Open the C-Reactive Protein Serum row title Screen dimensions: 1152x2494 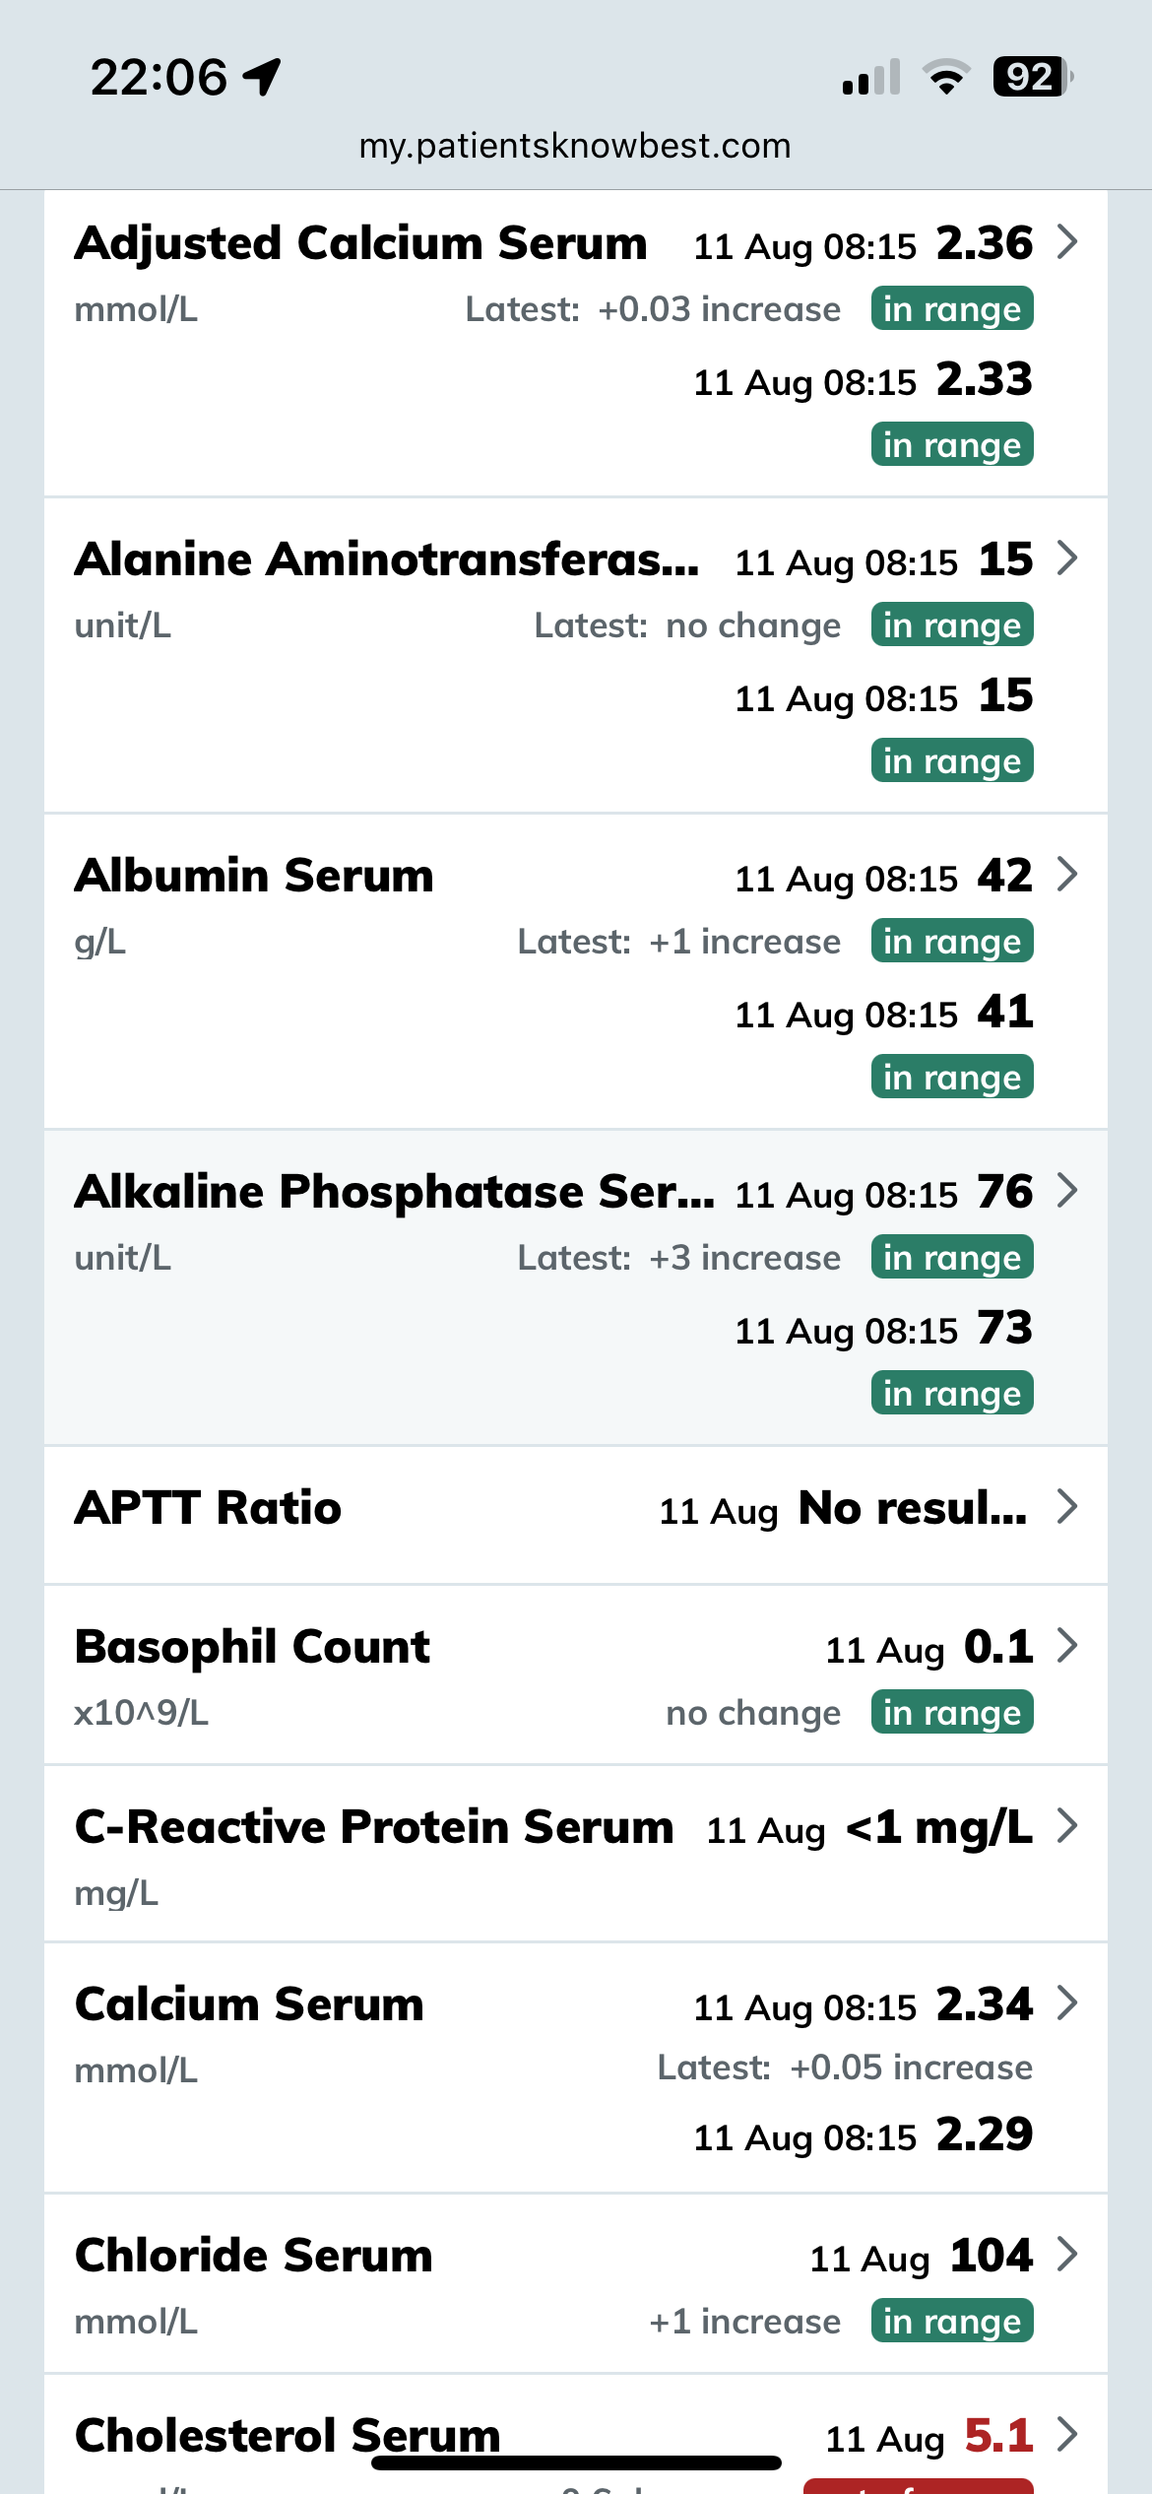pos(374,1827)
